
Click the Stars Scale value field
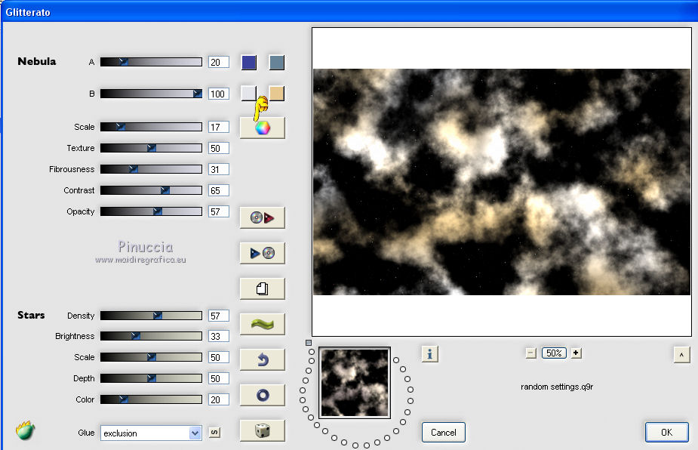[x=219, y=357]
